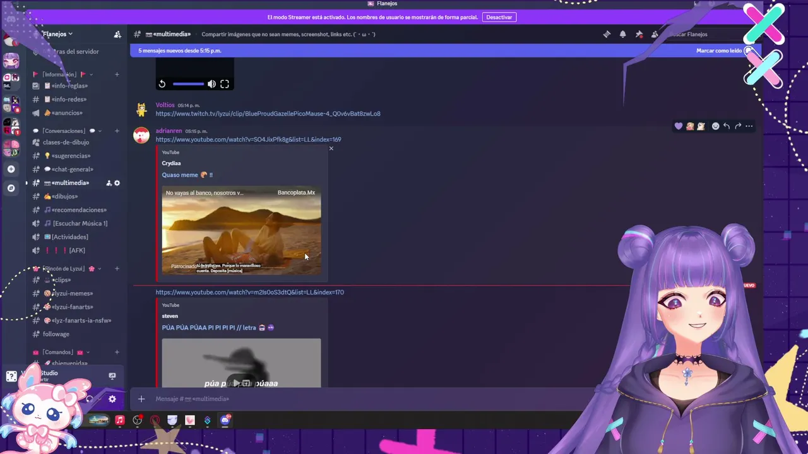This screenshot has height=454, width=808.
Task: Mute the video player volume
Action: click(x=211, y=84)
